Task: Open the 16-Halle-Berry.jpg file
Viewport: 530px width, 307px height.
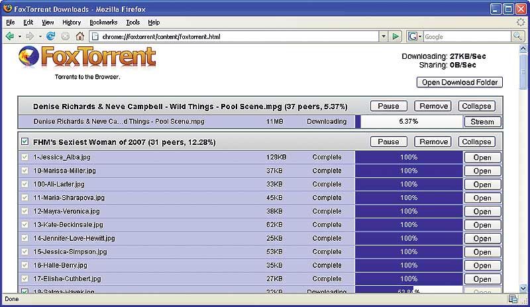Action: coord(482,265)
